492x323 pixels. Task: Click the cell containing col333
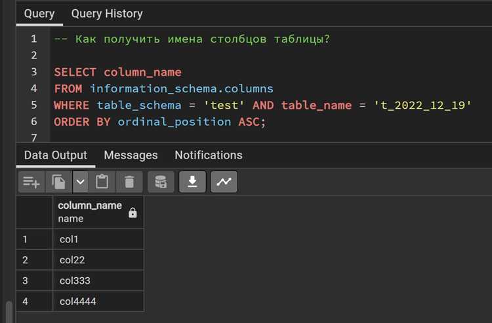pyautogui.click(x=98, y=280)
